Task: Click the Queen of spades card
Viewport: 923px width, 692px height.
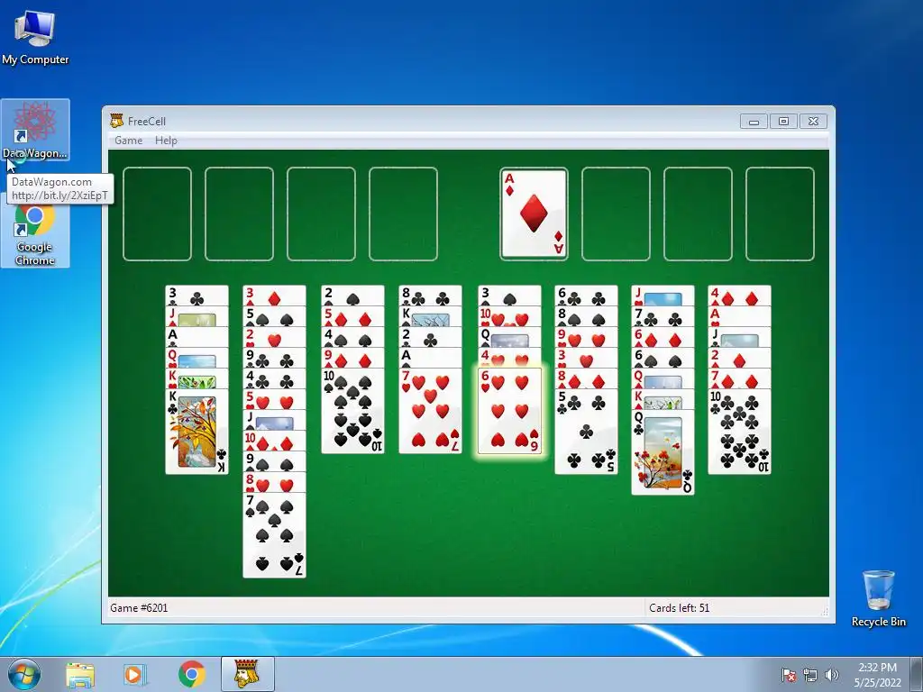Action: (x=509, y=337)
